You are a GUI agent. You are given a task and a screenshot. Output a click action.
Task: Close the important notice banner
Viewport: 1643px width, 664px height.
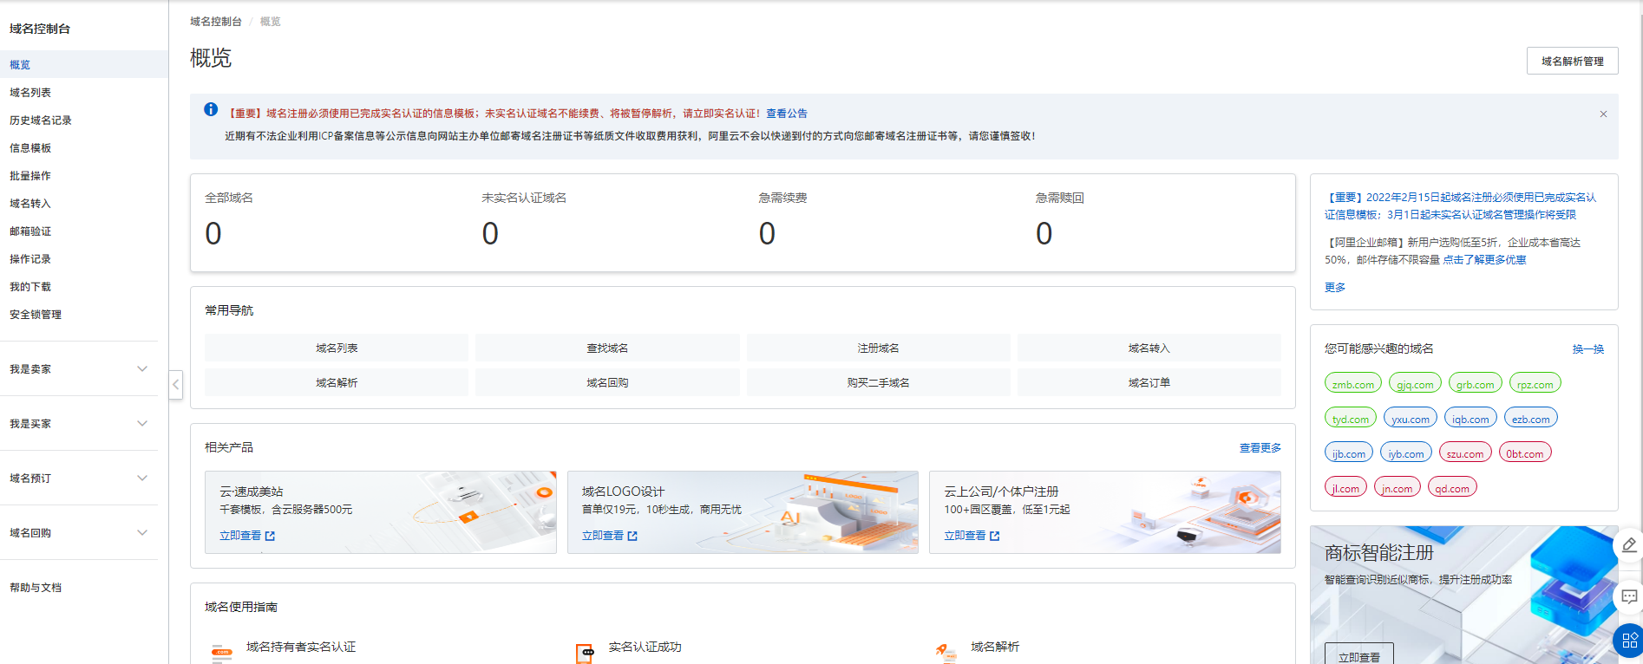tap(1603, 114)
